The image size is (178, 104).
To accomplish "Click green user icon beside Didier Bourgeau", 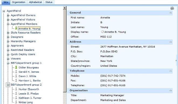I will point(16,67).
